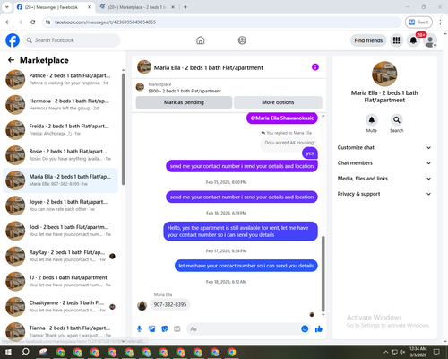
Task: Open RayRay 2 beds conversation
Action: (x=61, y=256)
